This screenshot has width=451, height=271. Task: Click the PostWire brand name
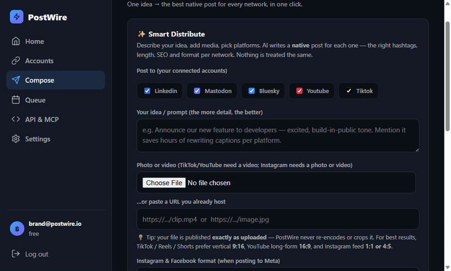(47, 17)
